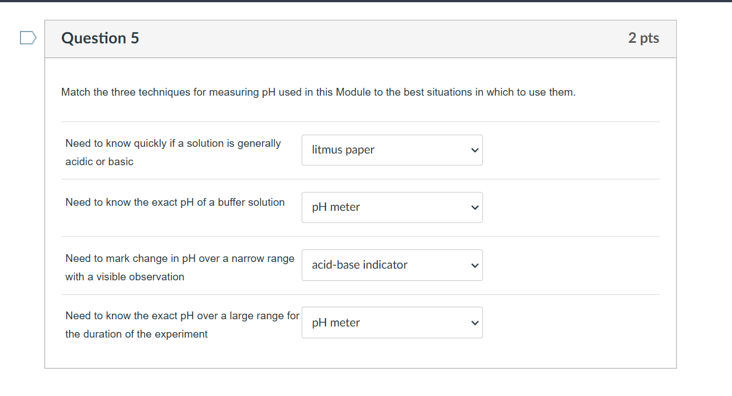The width and height of the screenshot is (732, 396).
Task: Click the narrow range visible observation prompt
Action: 179,267
